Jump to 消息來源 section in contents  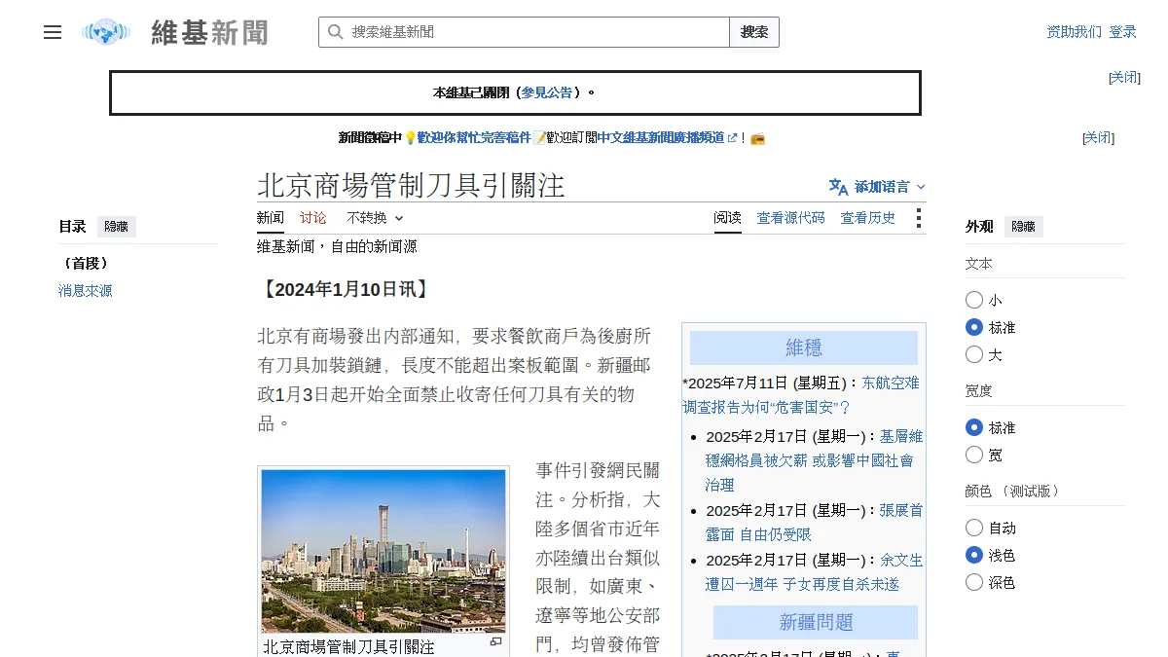86,290
